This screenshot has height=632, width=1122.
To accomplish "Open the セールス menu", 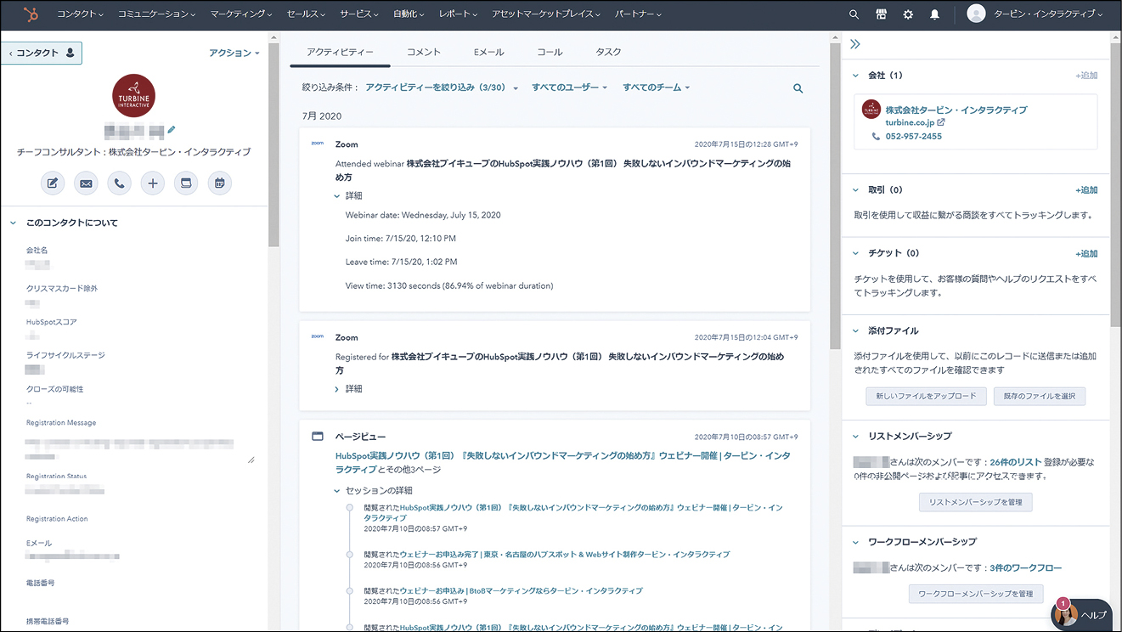I will click(307, 14).
